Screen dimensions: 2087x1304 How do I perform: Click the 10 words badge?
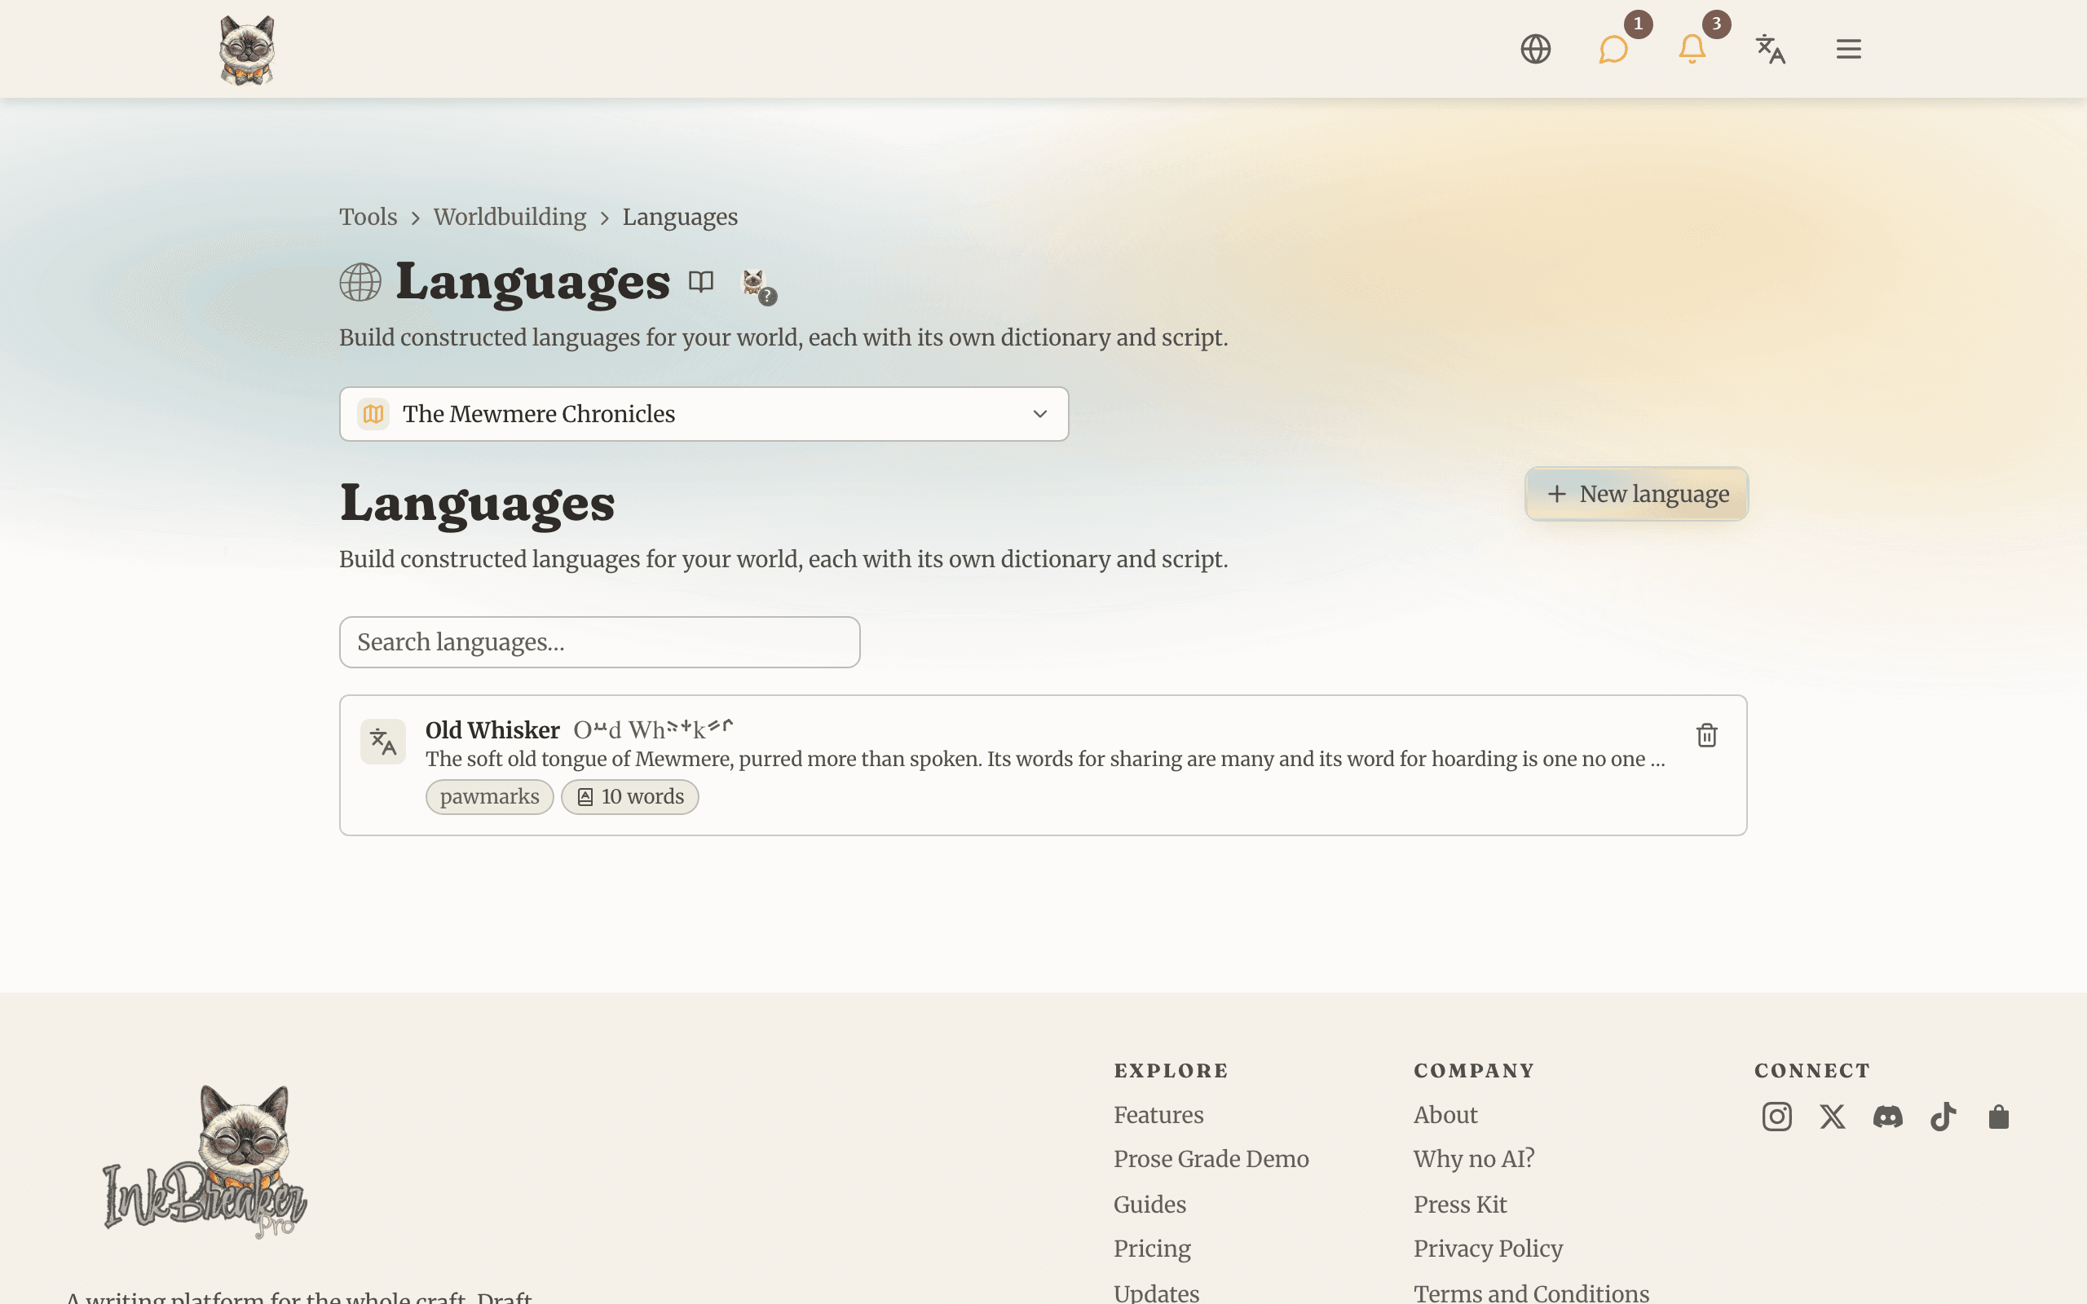(629, 797)
